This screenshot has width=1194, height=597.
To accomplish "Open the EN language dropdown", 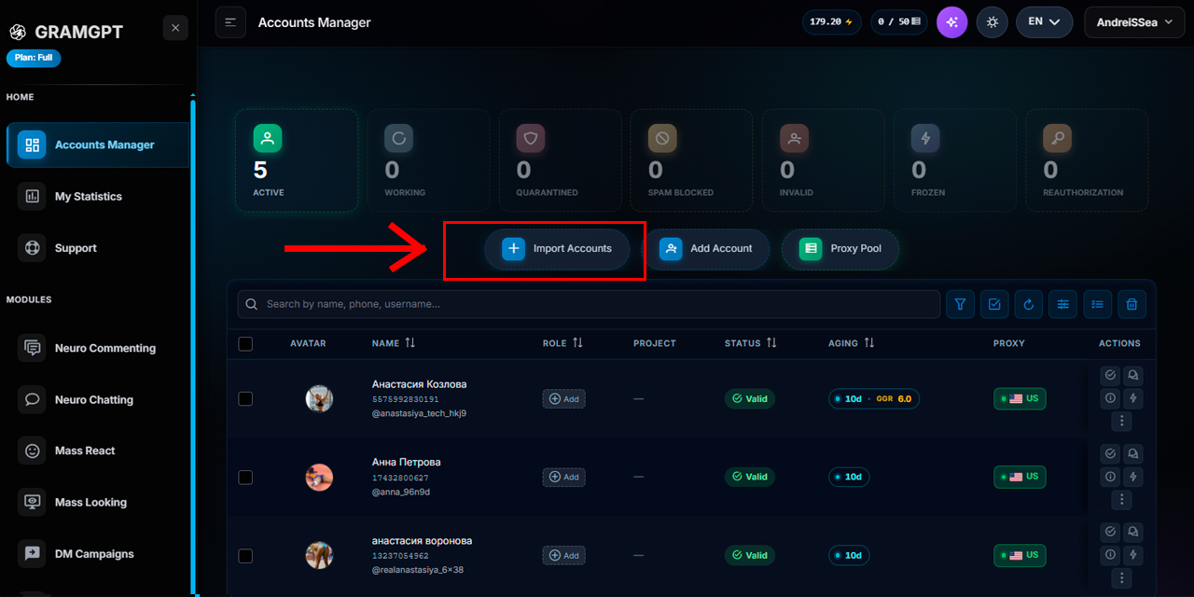I will 1045,22.
